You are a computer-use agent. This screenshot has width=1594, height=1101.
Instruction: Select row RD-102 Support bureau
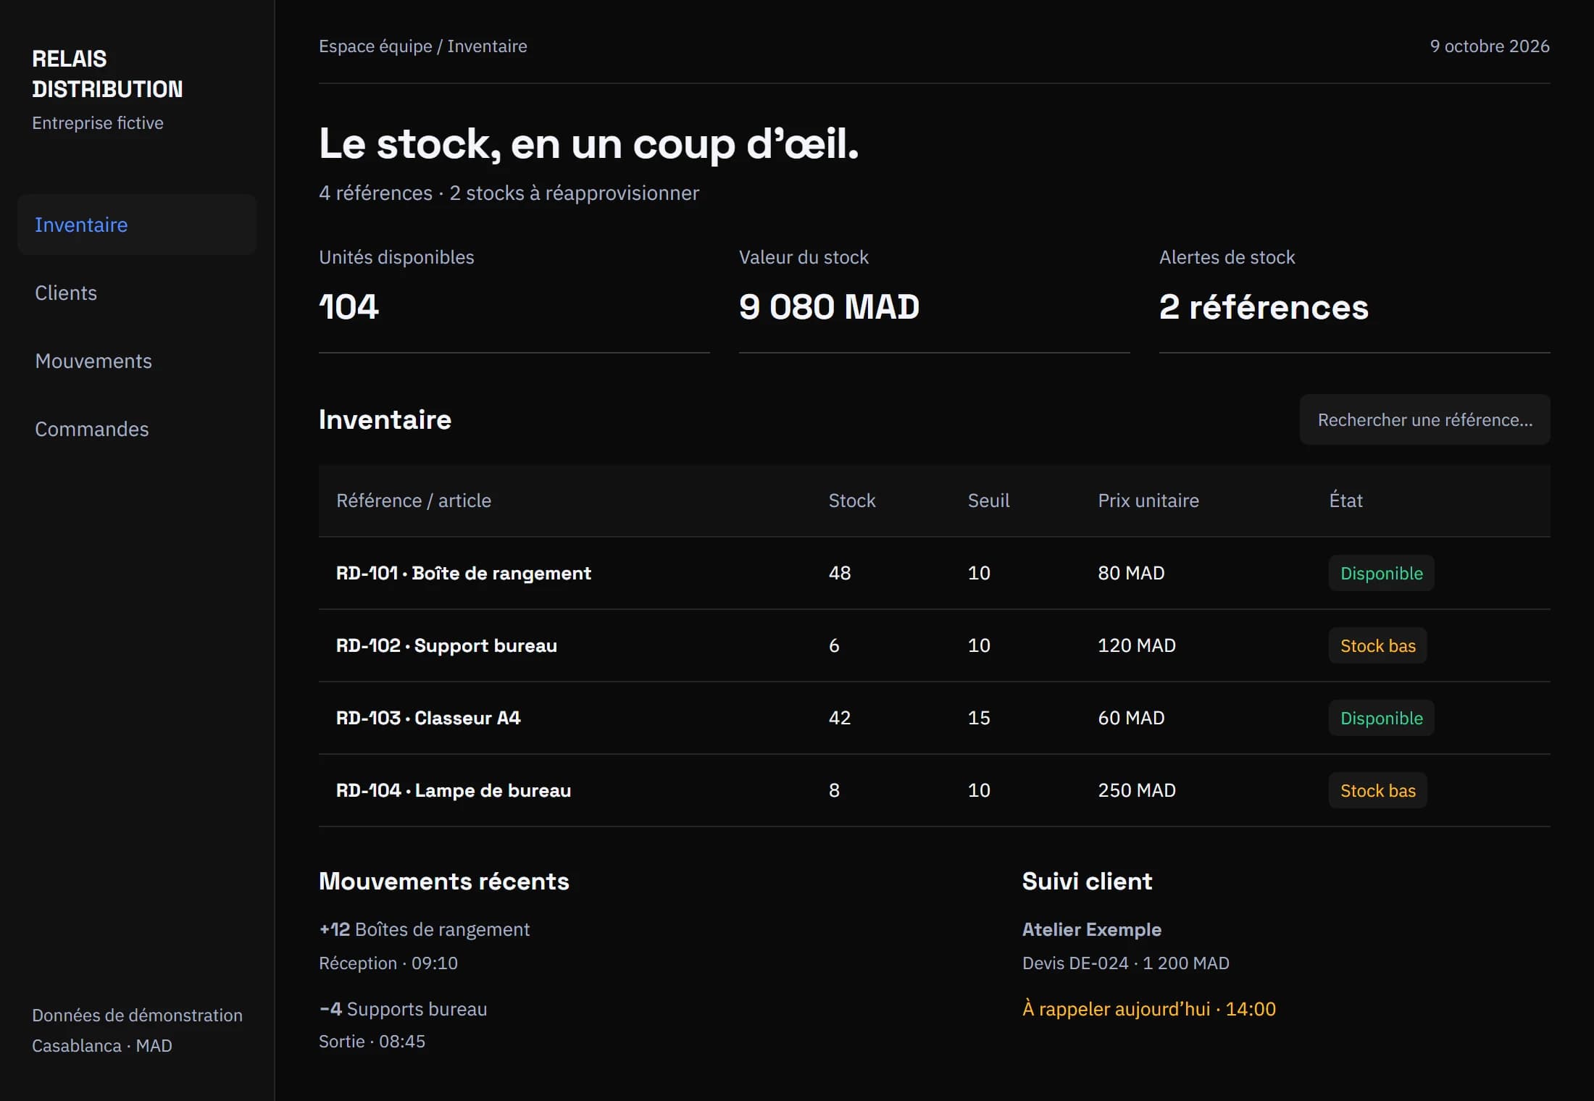pyautogui.click(x=934, y=645)
